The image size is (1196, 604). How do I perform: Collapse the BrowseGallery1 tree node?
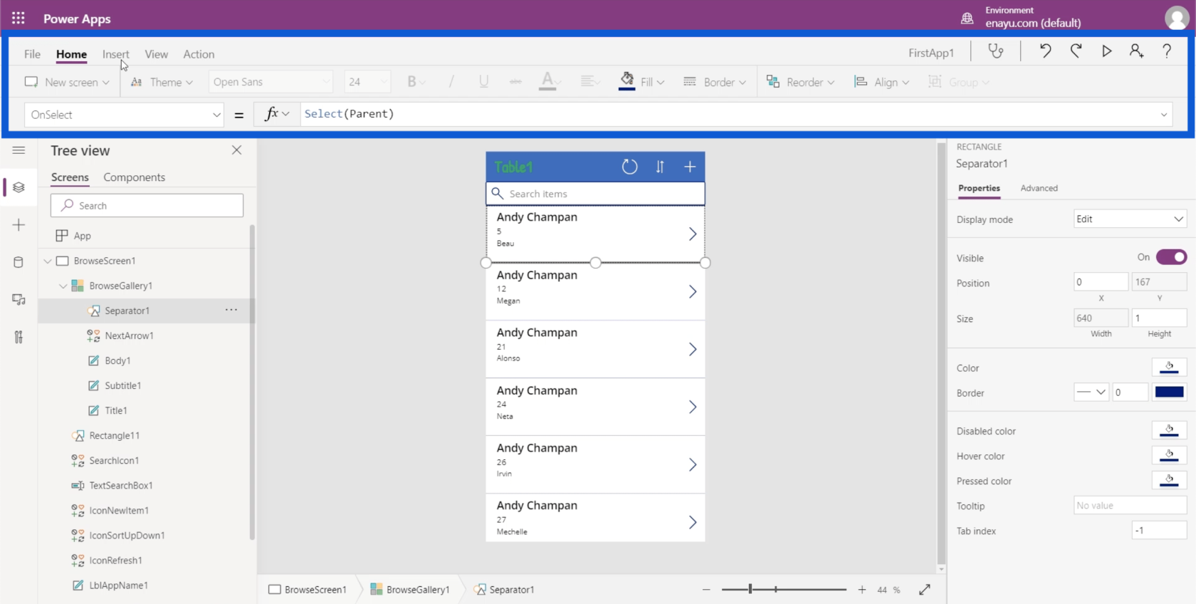pos(63,286)
